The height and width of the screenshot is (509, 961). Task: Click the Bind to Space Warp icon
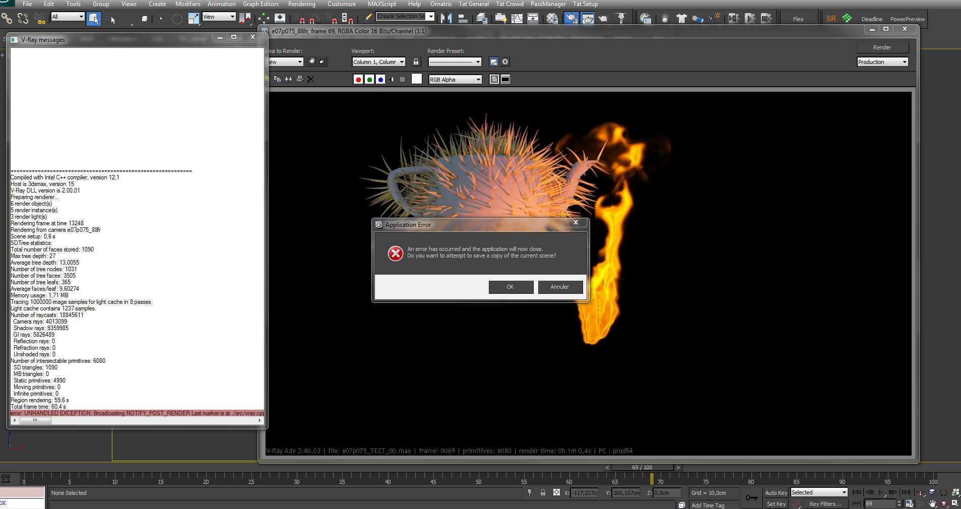(x=39, y=19)
